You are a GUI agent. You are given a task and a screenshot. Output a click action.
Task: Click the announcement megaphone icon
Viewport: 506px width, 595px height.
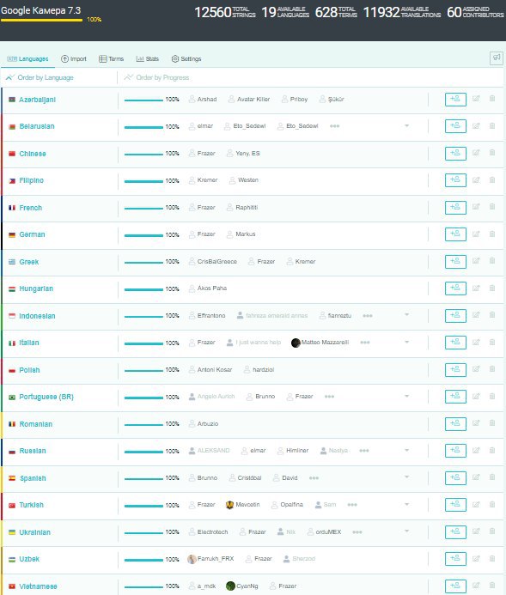pyautogui.click(x=497, y=58)
